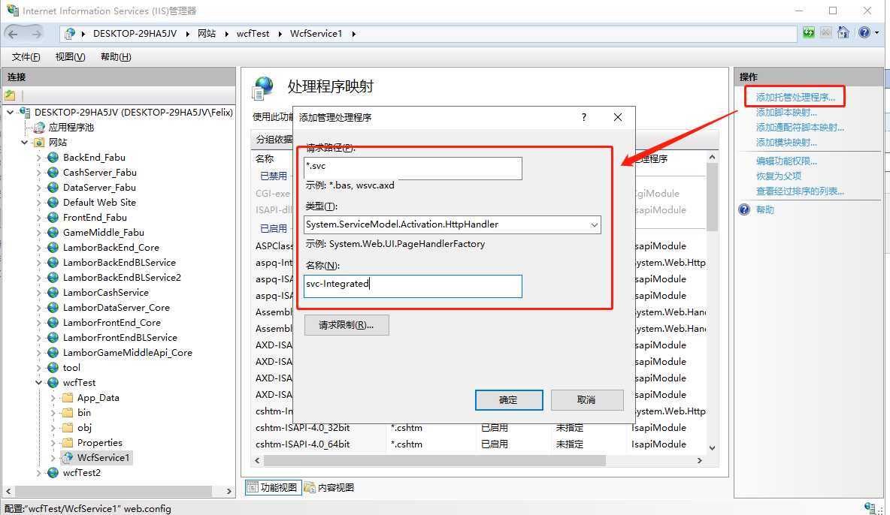The width and height of the screenshot is (890, 515).
Task: Open the 文件(F) menu
Action: point(26,57)
